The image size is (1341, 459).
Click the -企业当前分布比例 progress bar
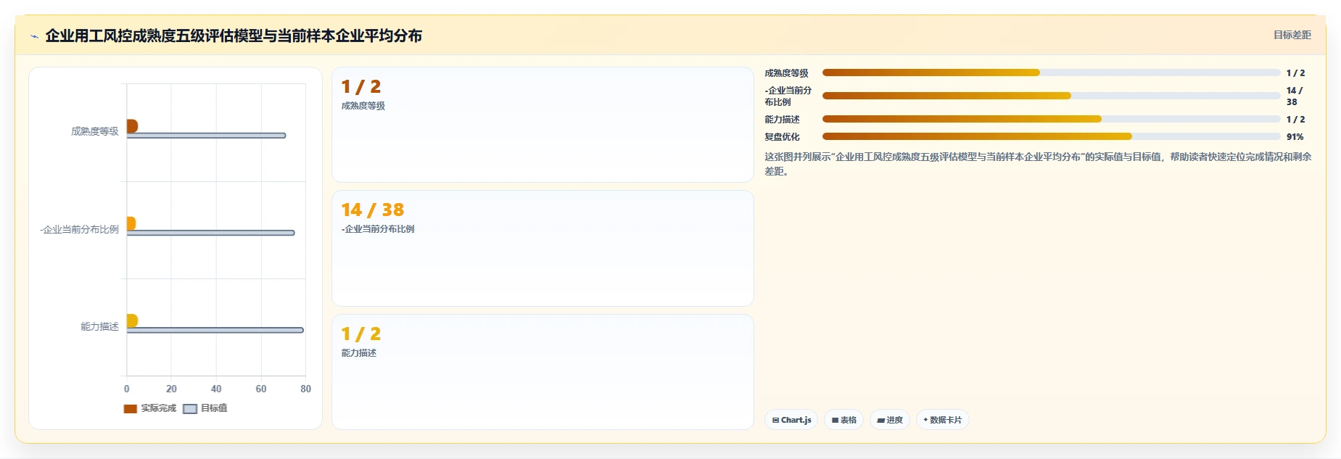[x=1051, y=96]
